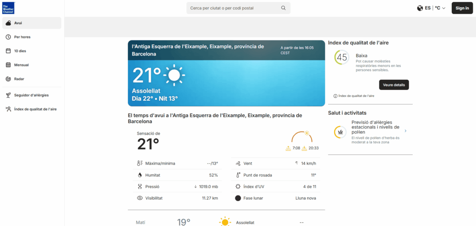Viewport: 476px width, 226px height.
Task: Click the droplet icon beside Humitat
Action: tap(139, 175)
